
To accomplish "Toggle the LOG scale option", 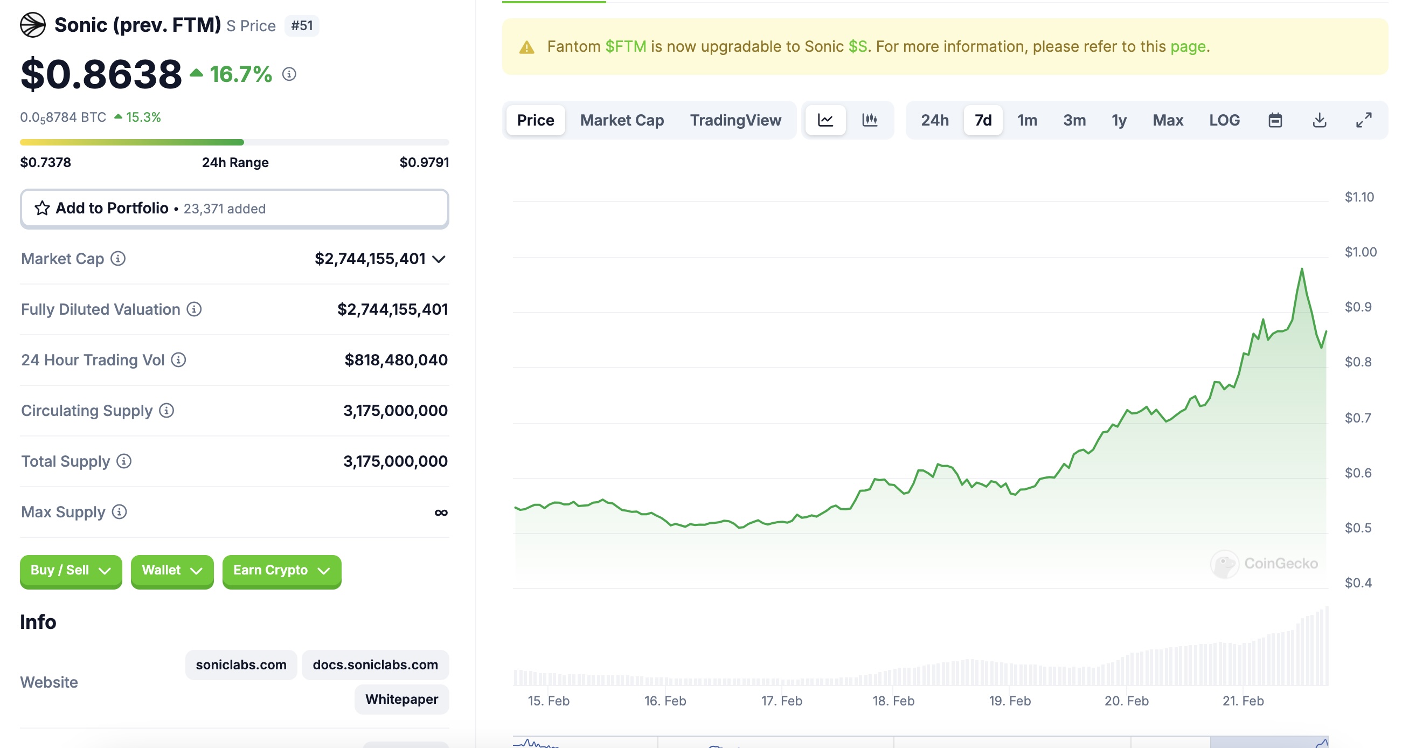I will click(1224, 120).
